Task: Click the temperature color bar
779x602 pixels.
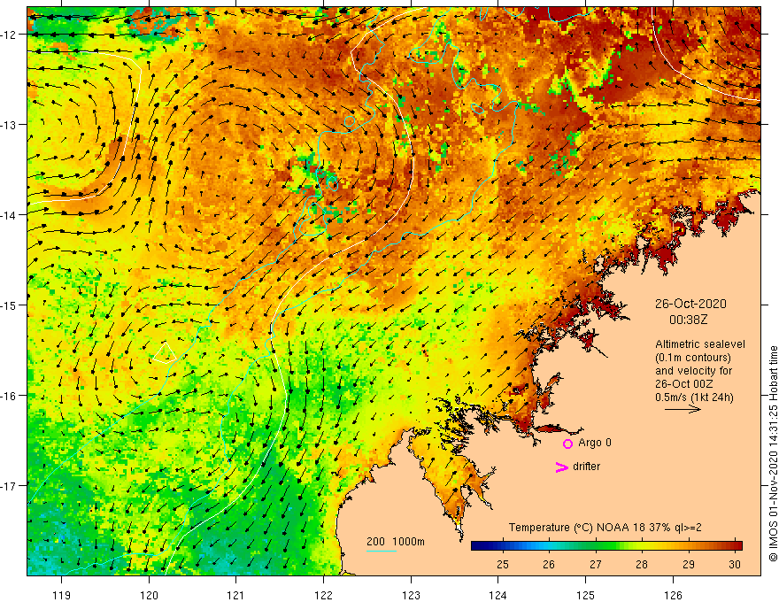Action: click(606, 546)
